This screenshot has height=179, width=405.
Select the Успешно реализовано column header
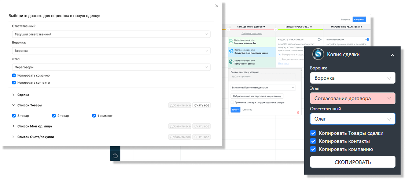[x=299, y=27]
